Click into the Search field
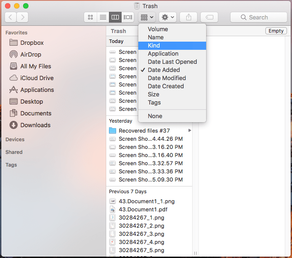 coord(259,17)
